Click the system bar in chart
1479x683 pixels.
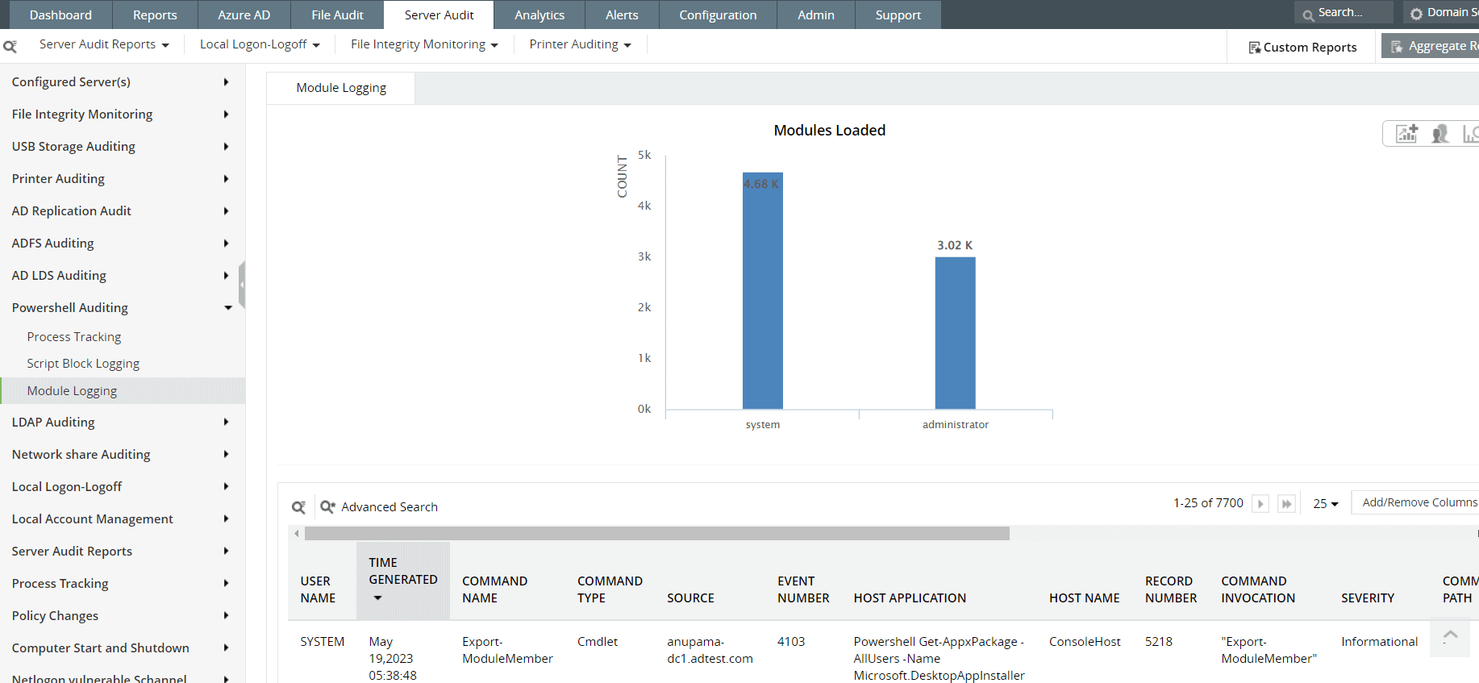[x=762, y=290]
